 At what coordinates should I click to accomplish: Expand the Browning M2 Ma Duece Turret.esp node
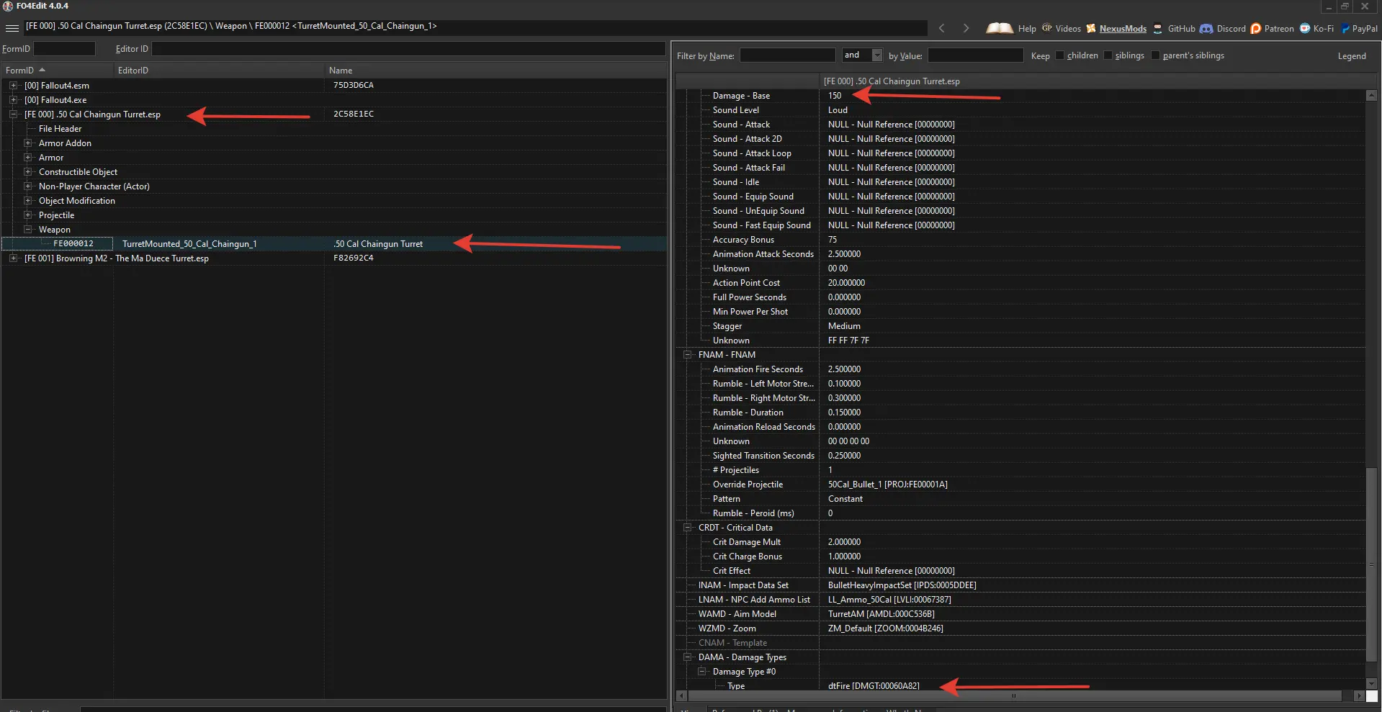(x=13, y=258)
